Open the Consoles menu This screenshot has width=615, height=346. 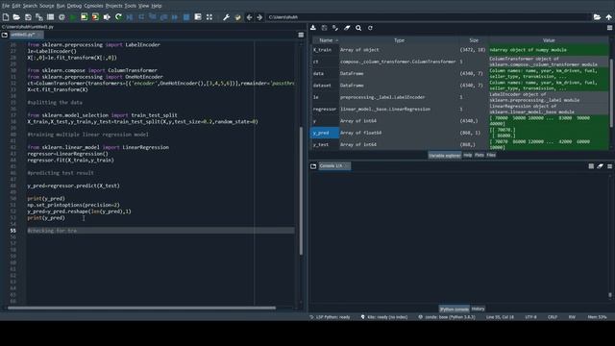(93, 6)
